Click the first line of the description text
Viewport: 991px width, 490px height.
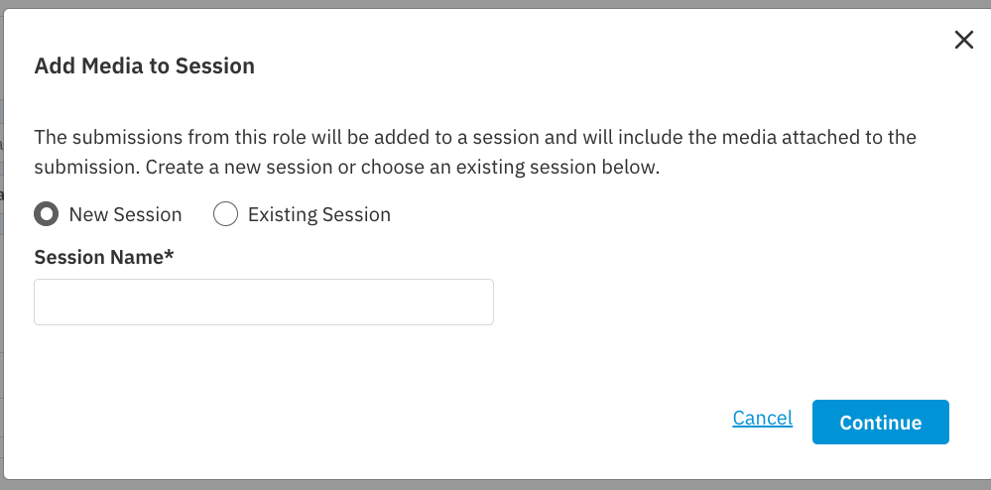pos(474,137)
